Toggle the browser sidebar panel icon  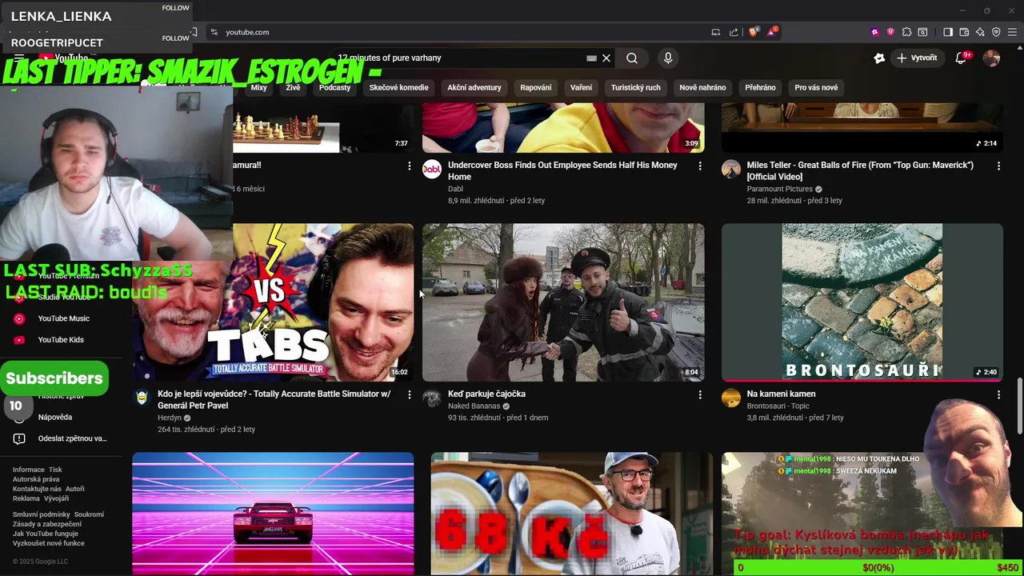click(x=948, y=32)
